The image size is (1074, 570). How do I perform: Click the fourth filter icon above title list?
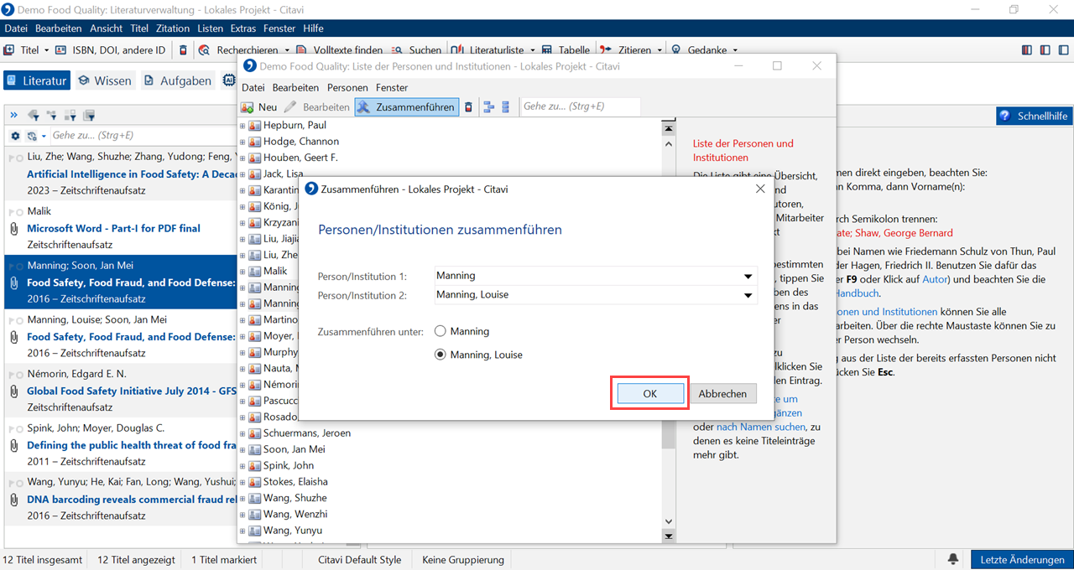(x=89, y=115)
